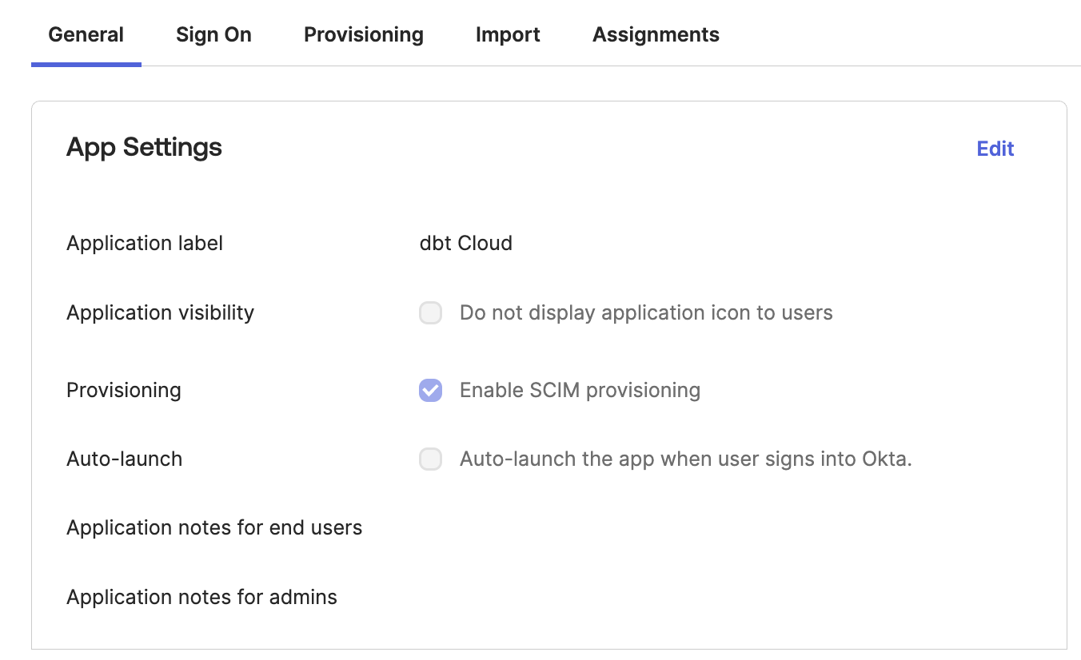Uncheck the Enable SCIM provisioning option

click(x=430, y=390)
